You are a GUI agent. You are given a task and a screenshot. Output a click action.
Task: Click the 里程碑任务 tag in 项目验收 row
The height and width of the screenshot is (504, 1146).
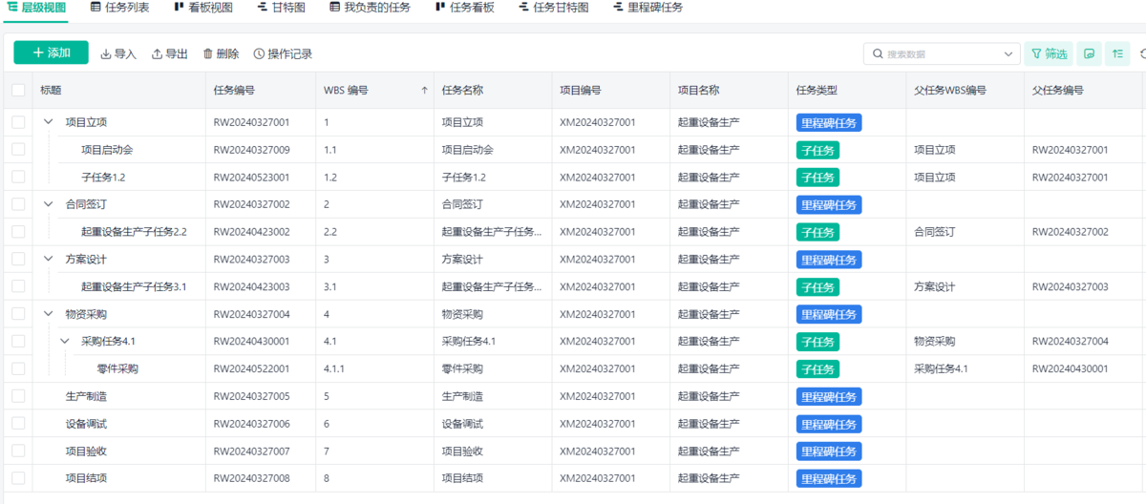[829, 451]
